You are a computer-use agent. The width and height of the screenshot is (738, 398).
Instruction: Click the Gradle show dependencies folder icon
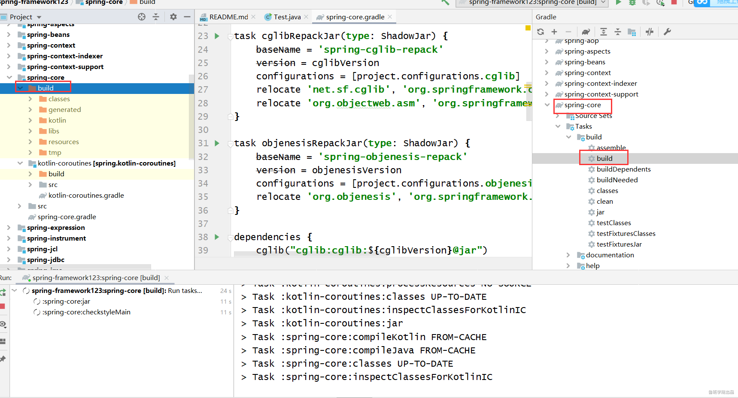(x=632, y=32)
